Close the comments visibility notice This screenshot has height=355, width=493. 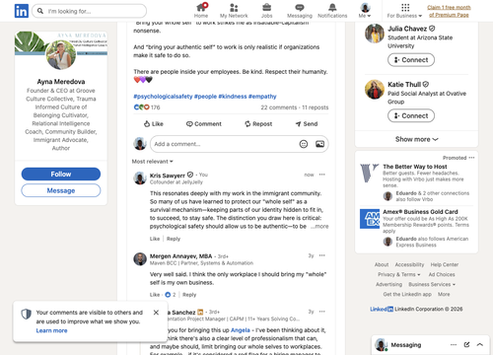point(156,313)
